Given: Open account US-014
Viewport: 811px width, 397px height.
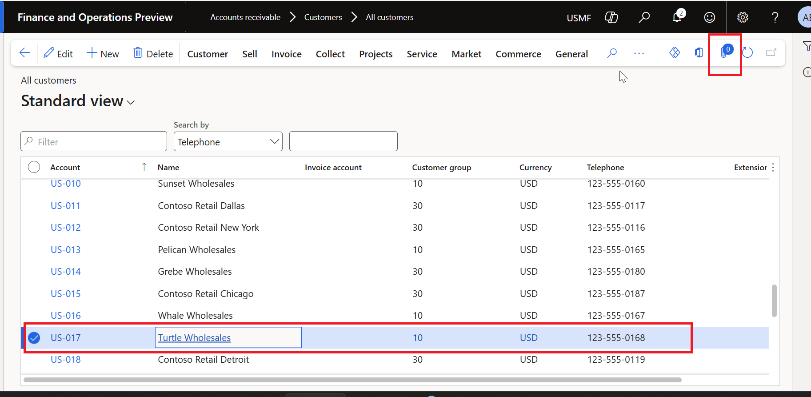Looking at the screenshot, I should coord(66,272).
